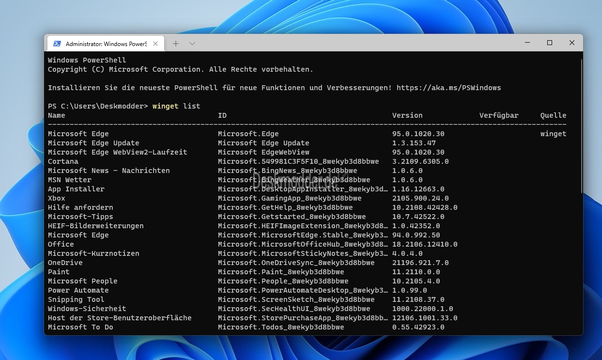Screen dimensions: 602x360
Task: Click the 'ID' column header
Action: tap(222, 115)
